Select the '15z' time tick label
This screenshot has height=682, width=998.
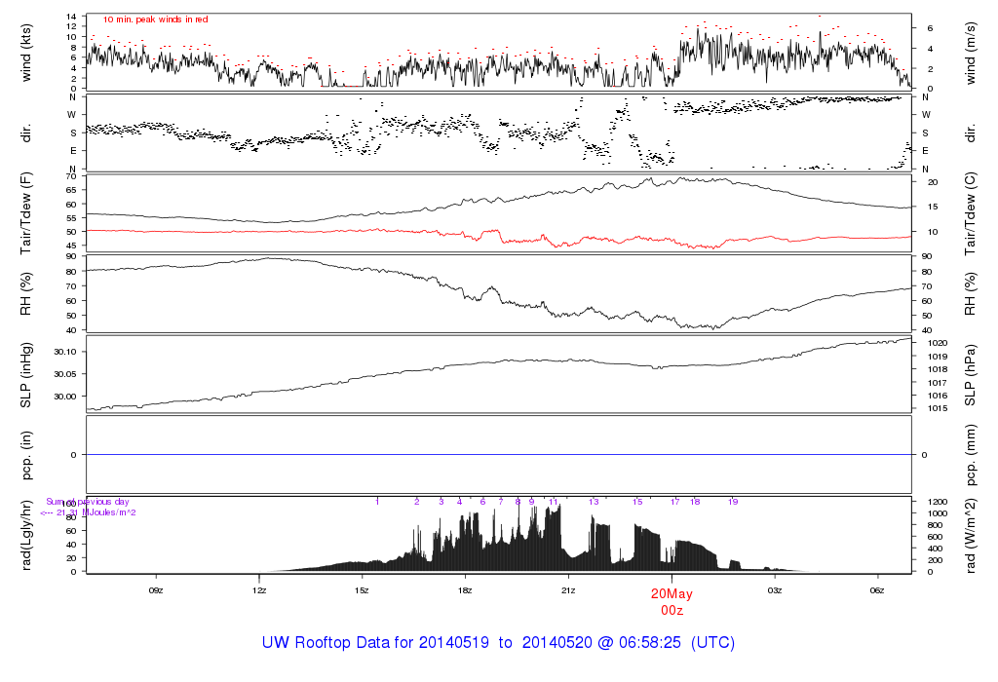(363, 590)
